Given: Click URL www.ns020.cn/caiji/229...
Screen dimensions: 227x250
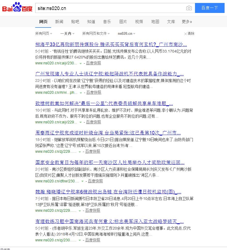Looking at the screenshot, I should pyautogui.click(x=56, y=122).
